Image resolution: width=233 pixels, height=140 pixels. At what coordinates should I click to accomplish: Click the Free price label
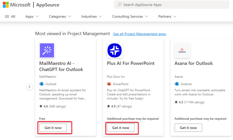pyautogui.click(x=42, y=119)
